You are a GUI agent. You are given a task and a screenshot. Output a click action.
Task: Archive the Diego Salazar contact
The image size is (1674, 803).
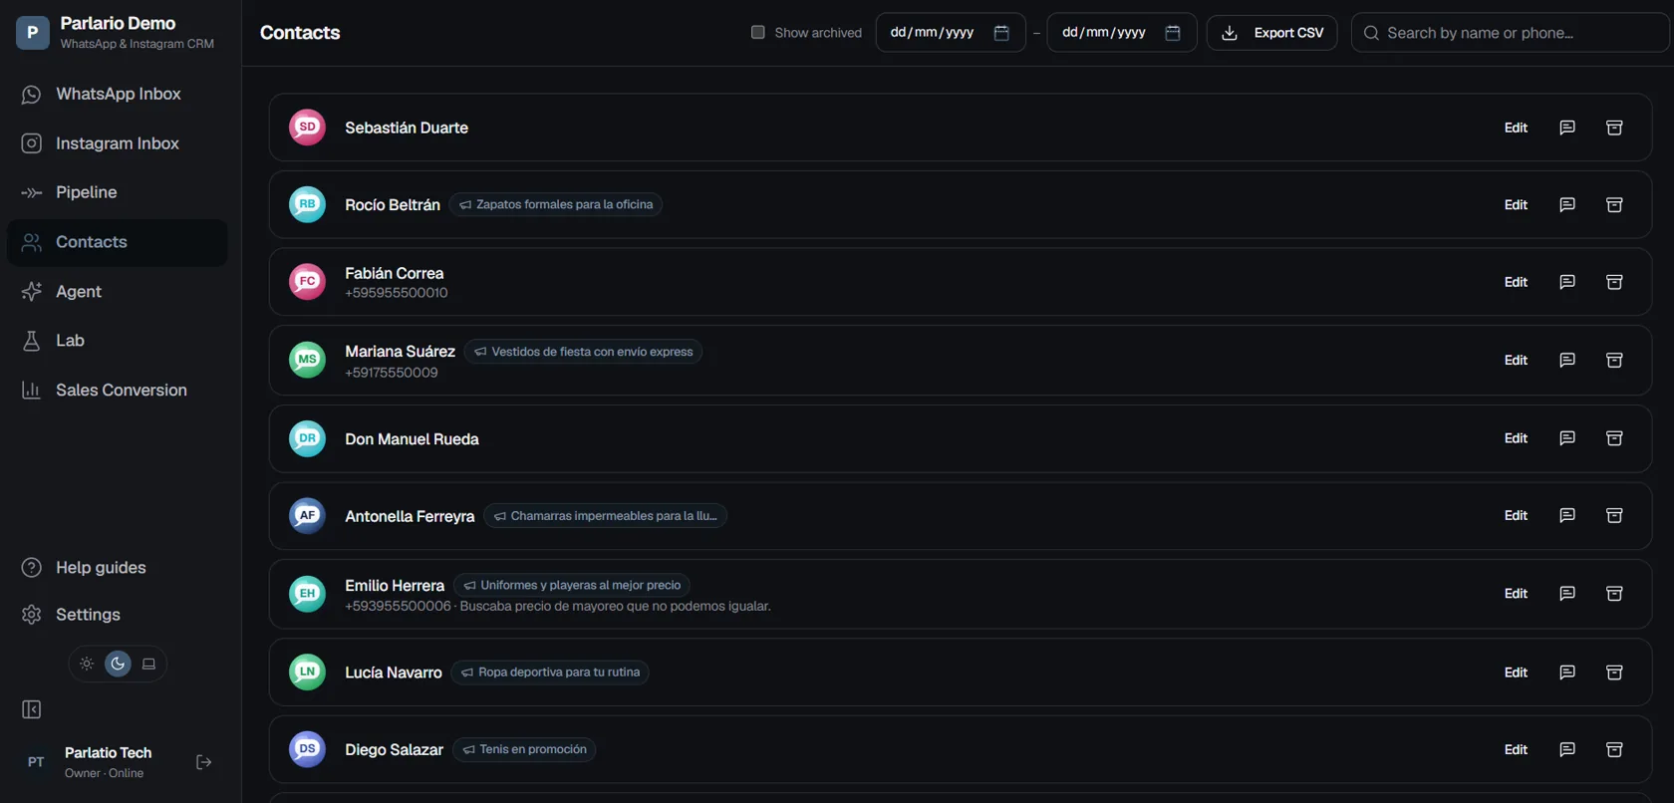(x=1614, y=749)
